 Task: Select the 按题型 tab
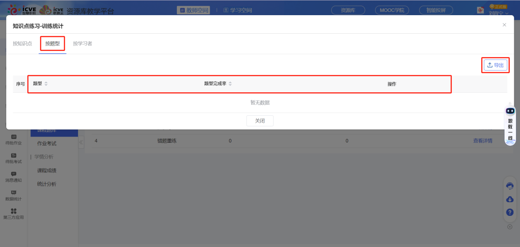coord(53,43)
